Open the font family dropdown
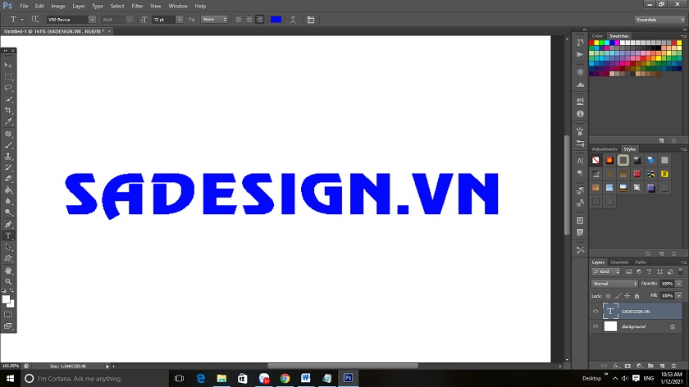 coord(92,20)
